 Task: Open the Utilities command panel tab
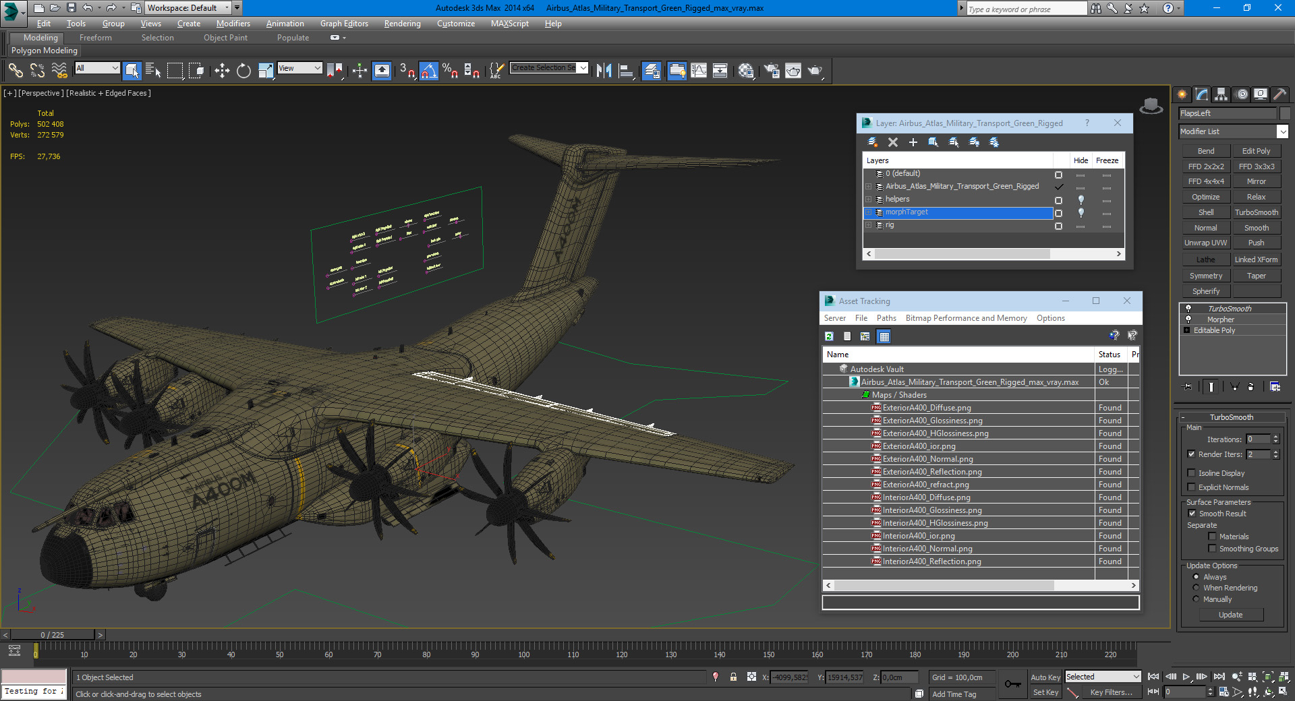pyautogui.click(x=1279, y=94)
